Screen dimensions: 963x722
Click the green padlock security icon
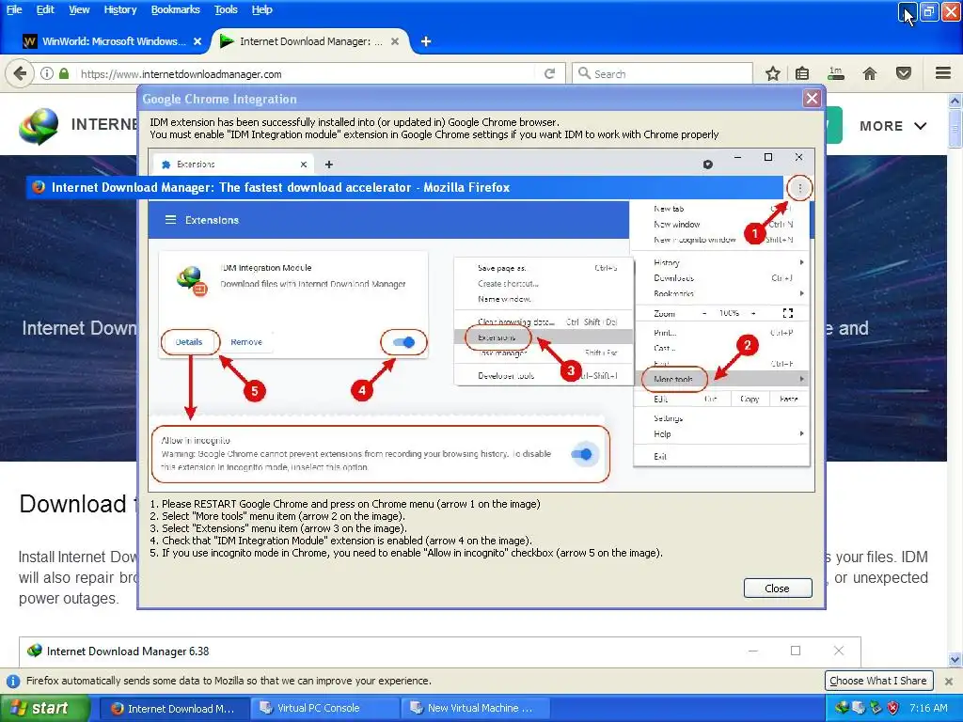click(64, 73)
